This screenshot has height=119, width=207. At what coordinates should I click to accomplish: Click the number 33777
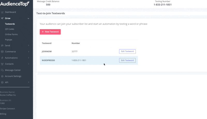coord(75,51)
